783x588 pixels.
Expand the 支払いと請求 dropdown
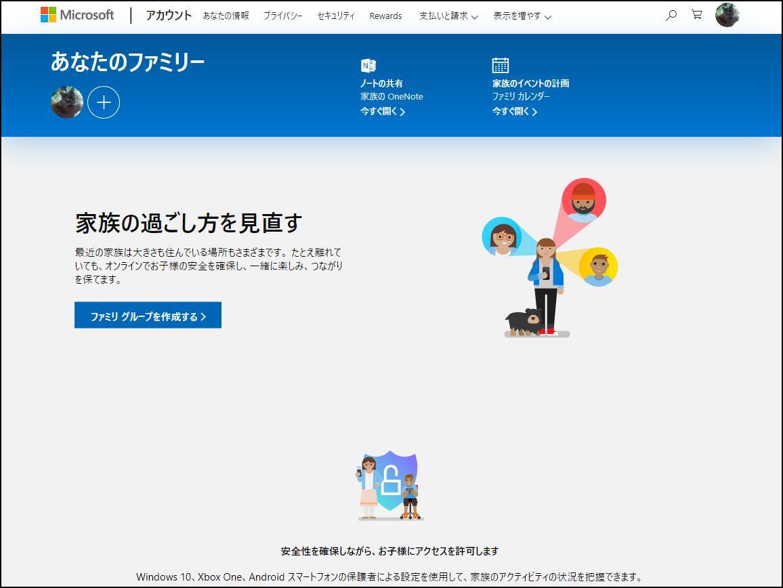448,16
